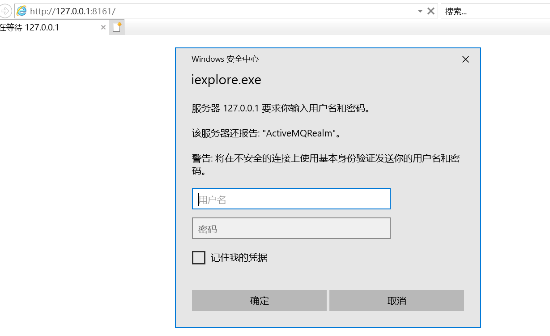The width and height of the screenshot is (550, 336).
Task: Click the iexplore.exe heading text
Action: coord(226,80)
